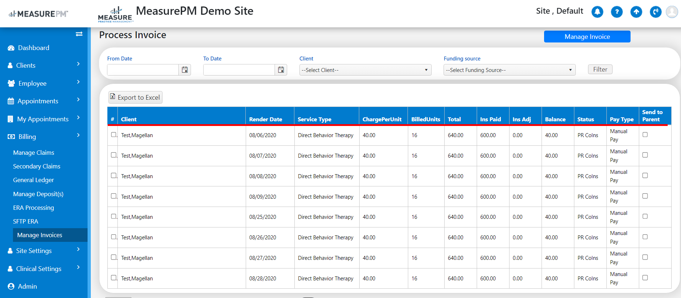Click the upload arrow icon in header
681x298 pixels.
coord(636,12)
